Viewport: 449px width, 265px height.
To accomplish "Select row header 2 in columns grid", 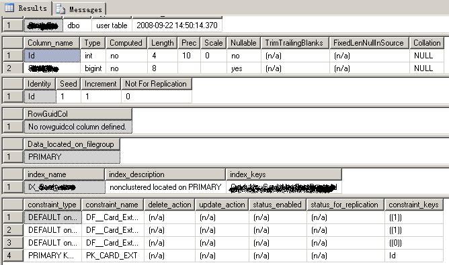I will pos(13,68).
